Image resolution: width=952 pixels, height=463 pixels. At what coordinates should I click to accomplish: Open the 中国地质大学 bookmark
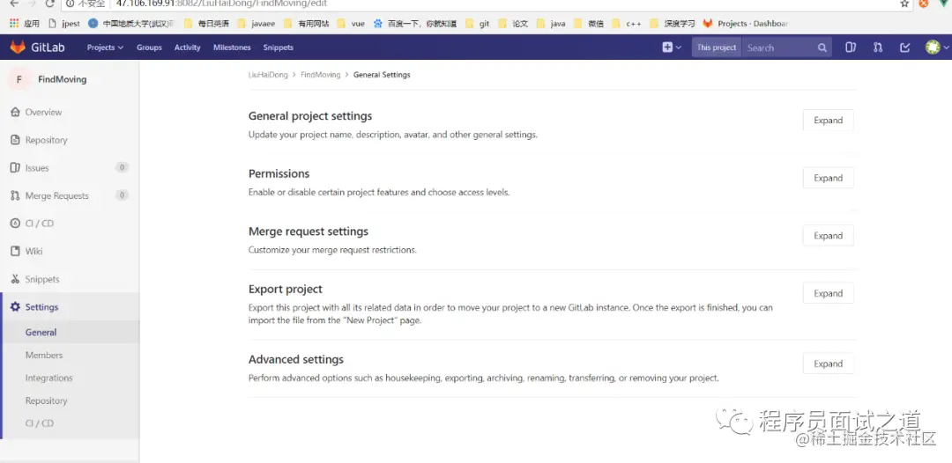131,24
